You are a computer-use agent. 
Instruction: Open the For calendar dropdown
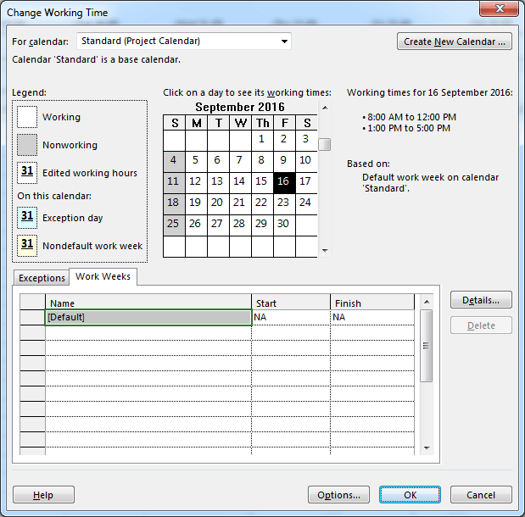pyautogui.click(x=283, y=41)
